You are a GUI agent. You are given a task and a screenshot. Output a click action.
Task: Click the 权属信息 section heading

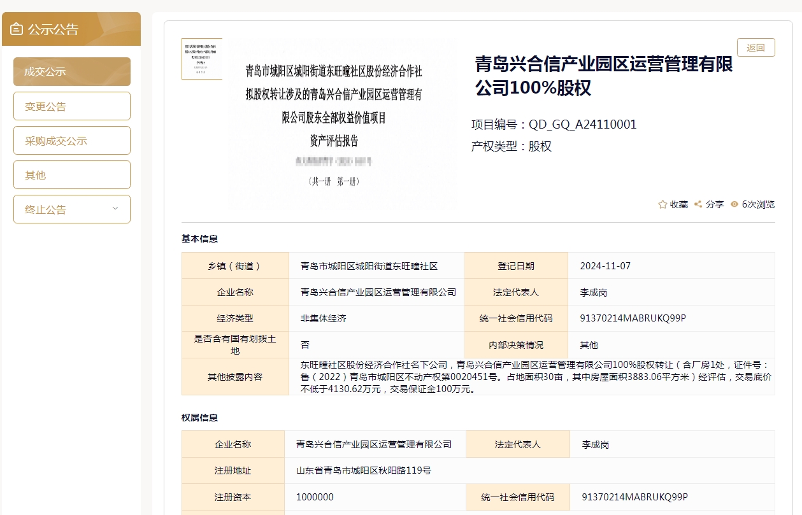point(199,418)
